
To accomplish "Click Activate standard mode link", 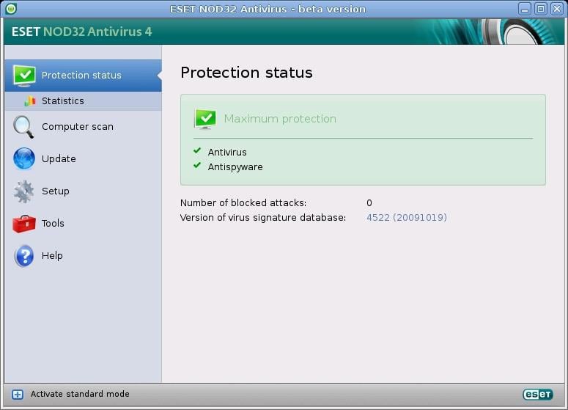I will [80, 394].
